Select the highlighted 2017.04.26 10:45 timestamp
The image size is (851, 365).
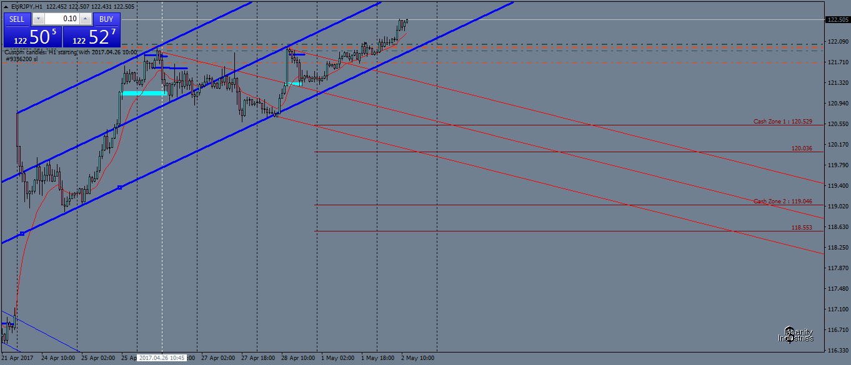click(x=162, y=358)
